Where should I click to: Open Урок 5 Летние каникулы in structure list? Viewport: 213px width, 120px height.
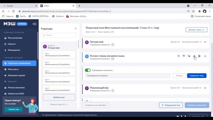59,89
